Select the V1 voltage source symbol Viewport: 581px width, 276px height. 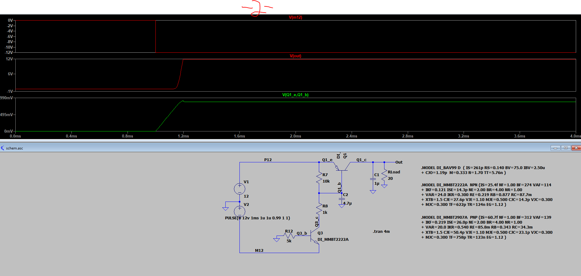click(x=239, y=189)
